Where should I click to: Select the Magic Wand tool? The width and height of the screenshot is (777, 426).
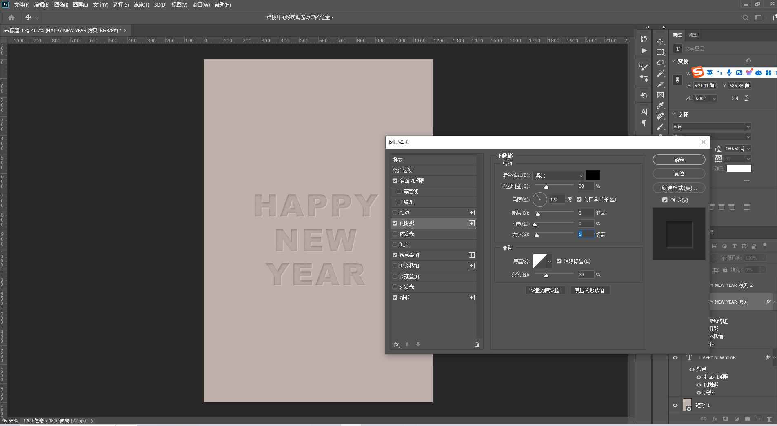660,73
